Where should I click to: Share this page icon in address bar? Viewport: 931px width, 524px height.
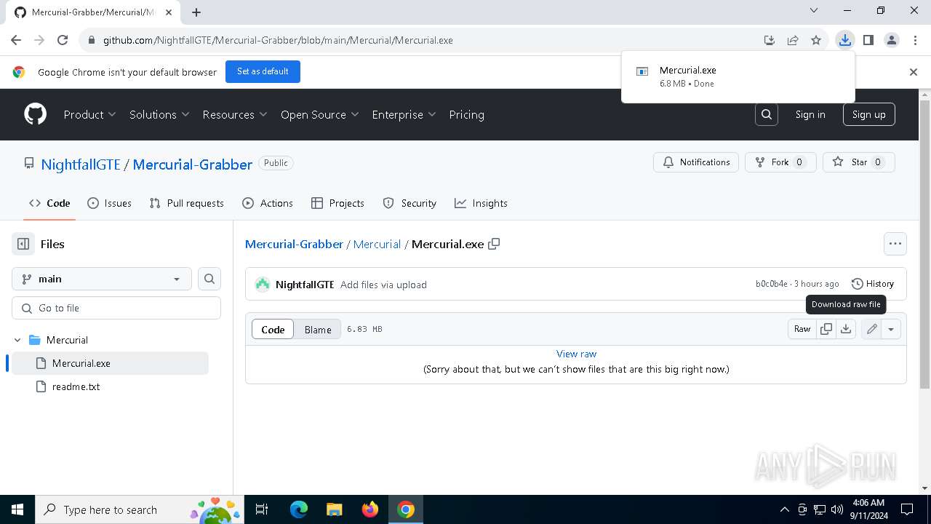point(793,40)
